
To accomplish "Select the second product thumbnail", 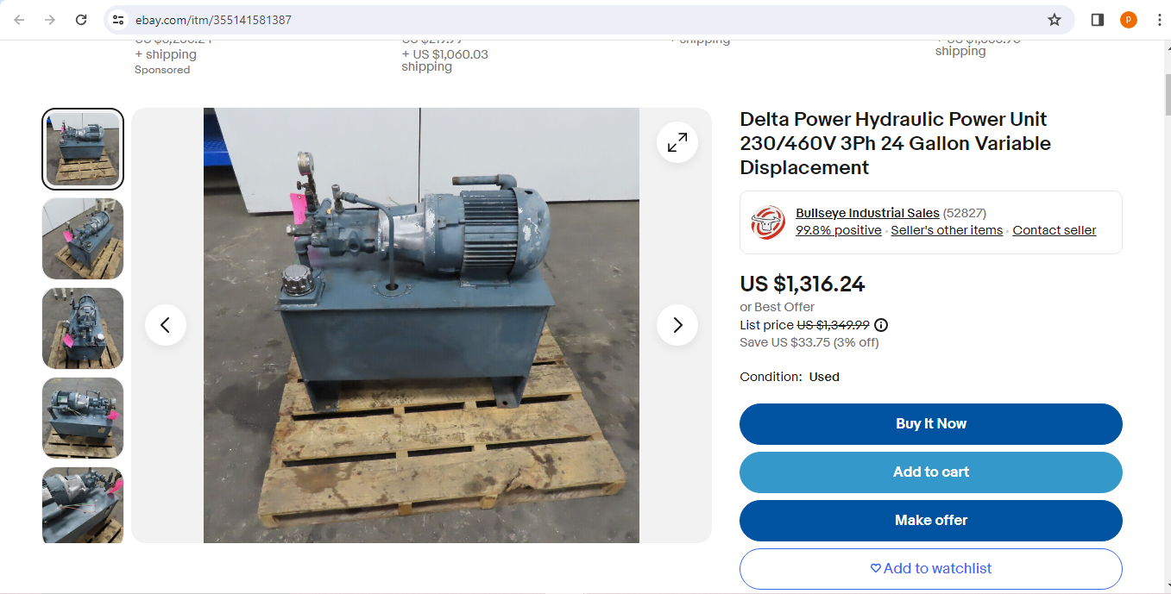I will tap(83, 239).
